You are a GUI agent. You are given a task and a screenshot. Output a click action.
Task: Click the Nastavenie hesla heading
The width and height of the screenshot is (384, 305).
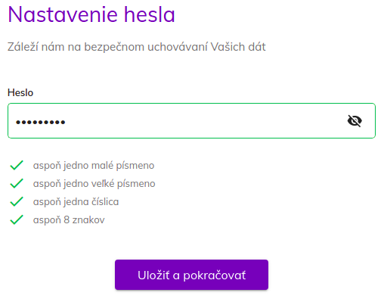(x=91, y=14)
